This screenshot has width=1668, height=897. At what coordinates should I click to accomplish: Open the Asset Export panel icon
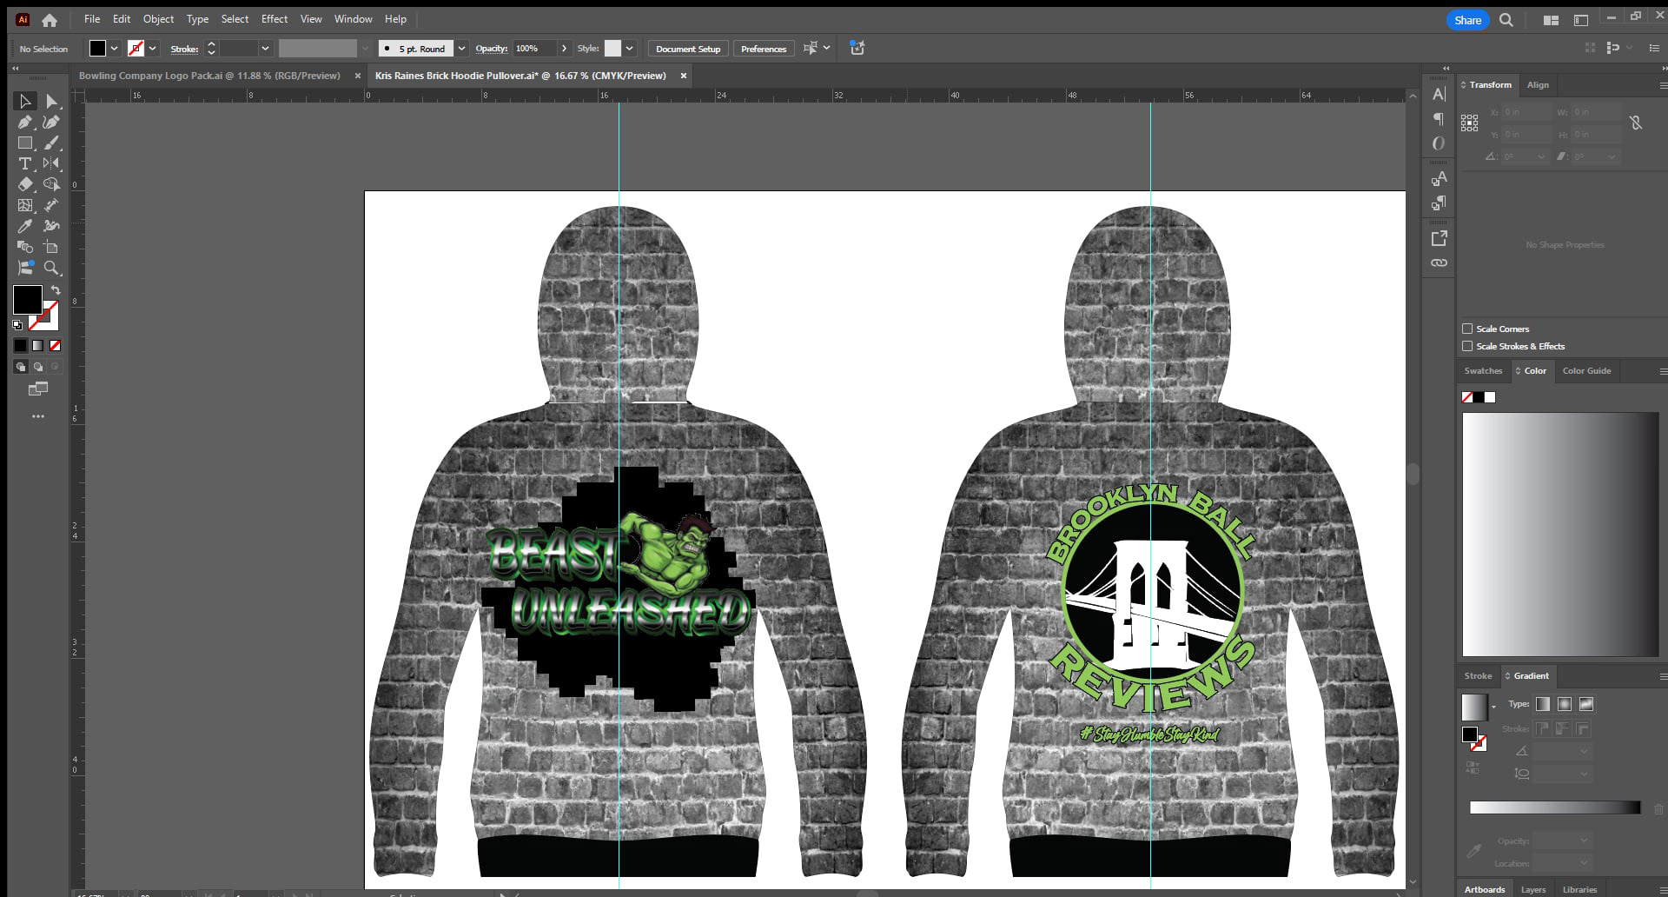[1439, 238]
